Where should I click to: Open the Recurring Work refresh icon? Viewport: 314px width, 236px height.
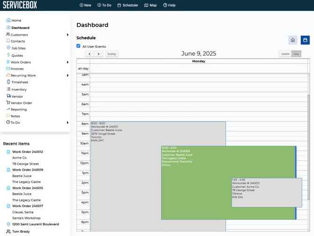pos(8,75)
